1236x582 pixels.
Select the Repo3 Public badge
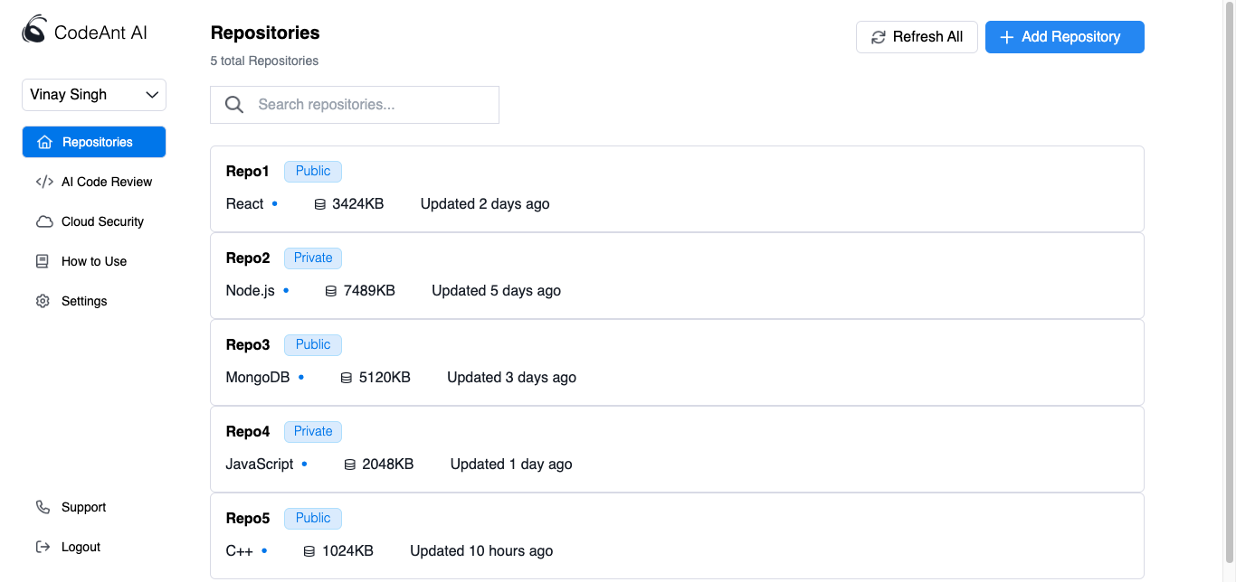click(313, 344)
